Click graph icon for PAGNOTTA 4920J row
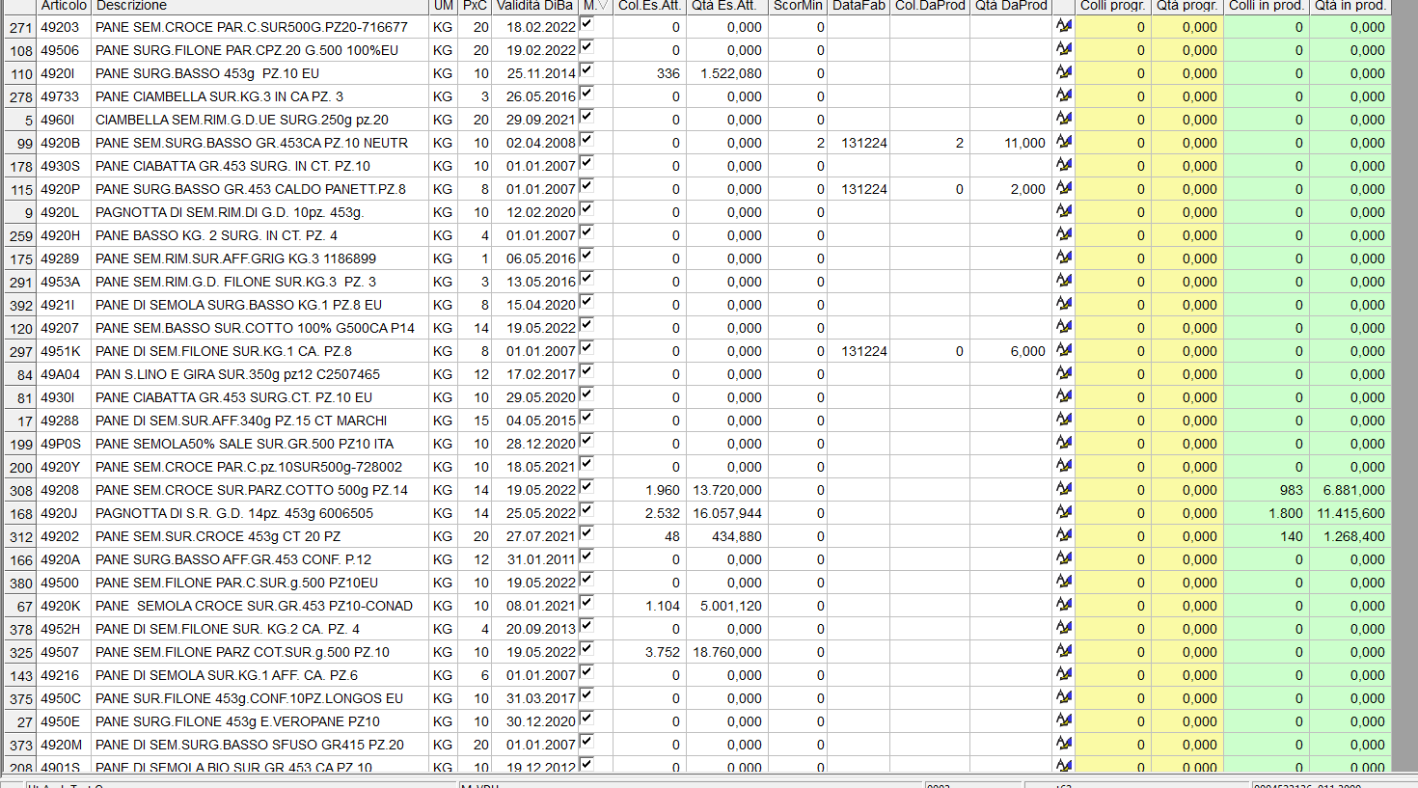Screen dimensions: 1418x788 coord(1064,512)
